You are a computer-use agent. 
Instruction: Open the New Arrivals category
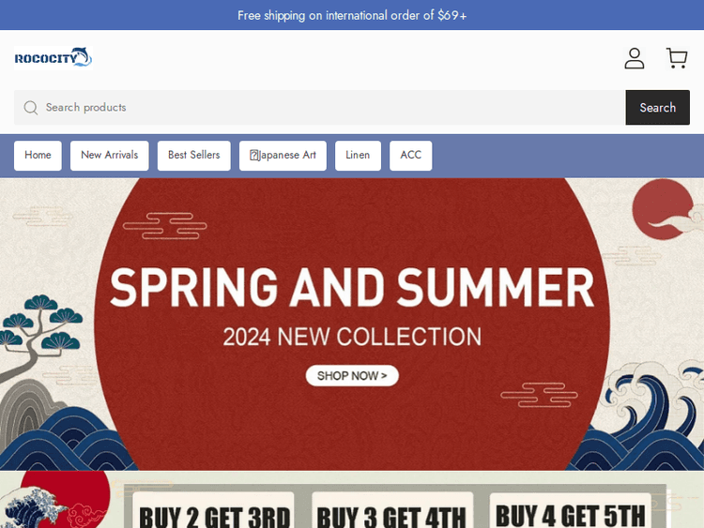click(x=110, y=156)
